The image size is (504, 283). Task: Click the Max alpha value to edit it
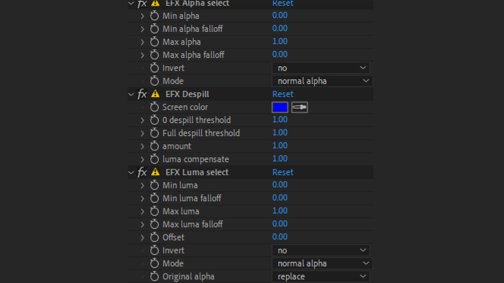pos(280,42)
